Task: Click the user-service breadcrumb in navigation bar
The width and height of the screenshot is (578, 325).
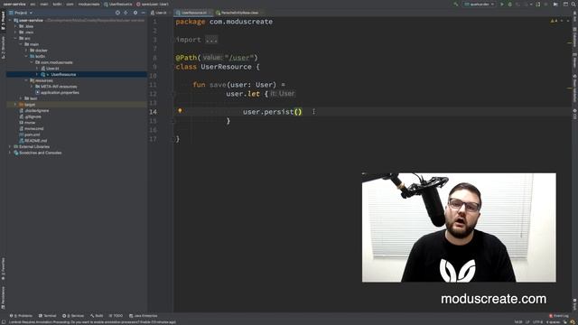Action: [x=14, y=4]
